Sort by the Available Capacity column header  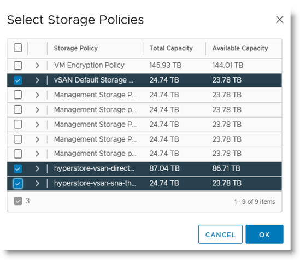240,48
